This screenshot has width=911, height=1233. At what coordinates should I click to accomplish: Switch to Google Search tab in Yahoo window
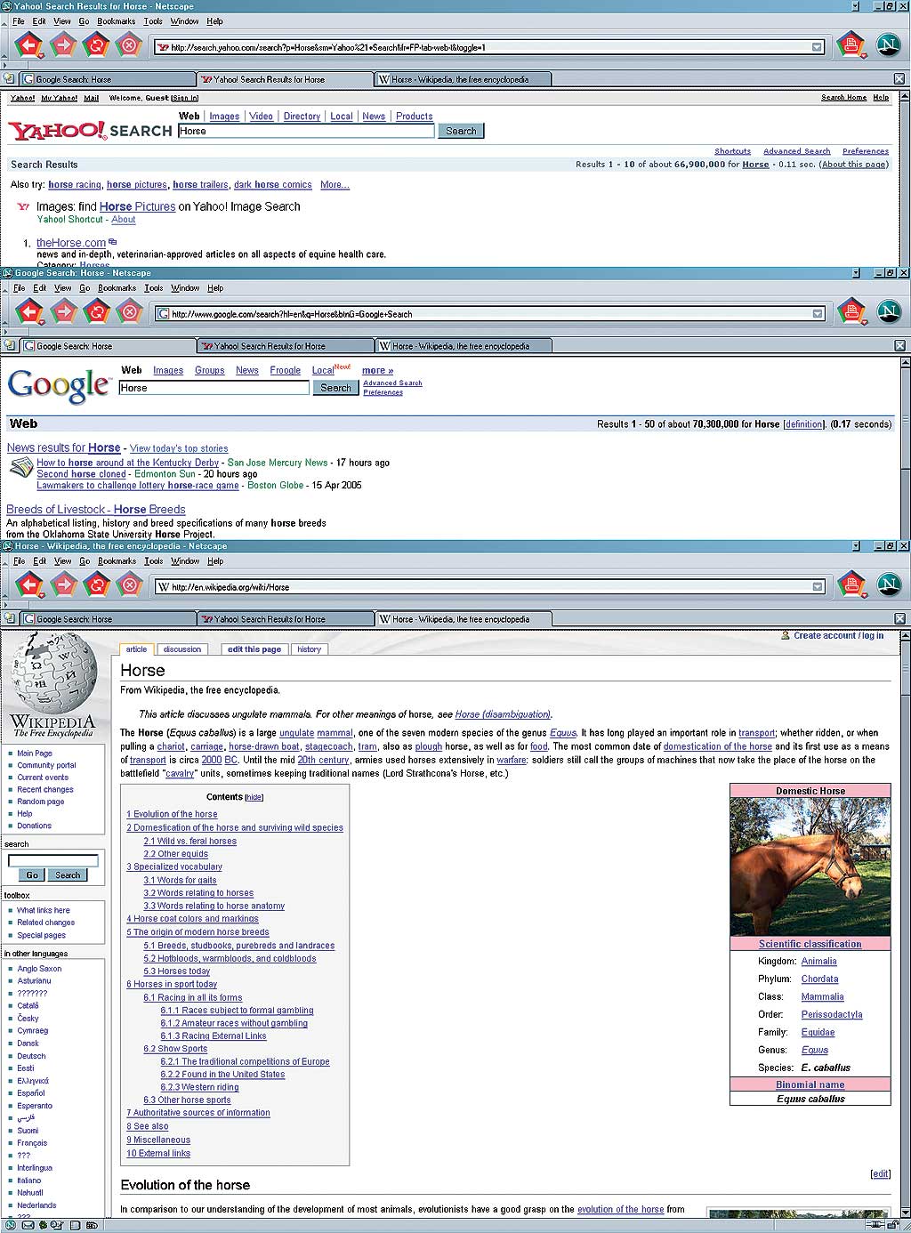coord(107,79)
